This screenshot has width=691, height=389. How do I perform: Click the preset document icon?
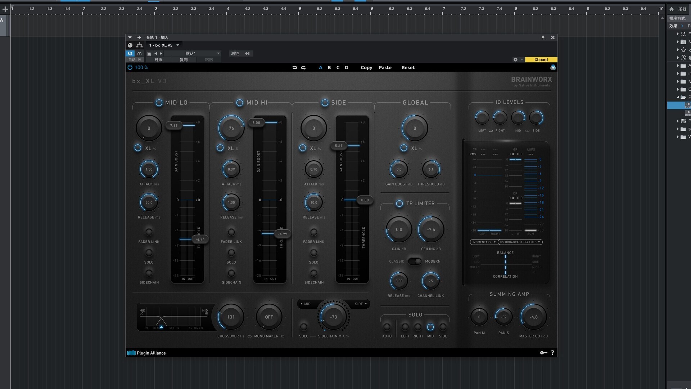point(149,53)
